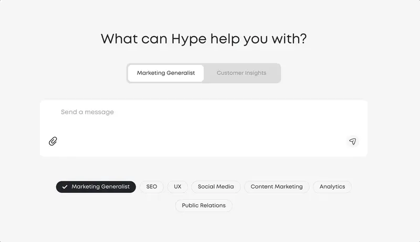
Task: Send the message with the paper plane icon
Action: click(352, 141)
